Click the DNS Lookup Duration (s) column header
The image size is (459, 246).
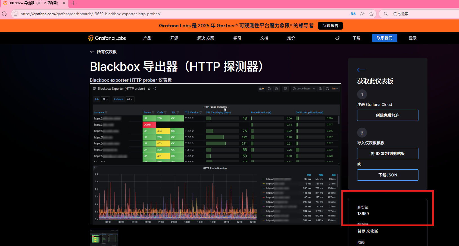click(x=310, y=112)
